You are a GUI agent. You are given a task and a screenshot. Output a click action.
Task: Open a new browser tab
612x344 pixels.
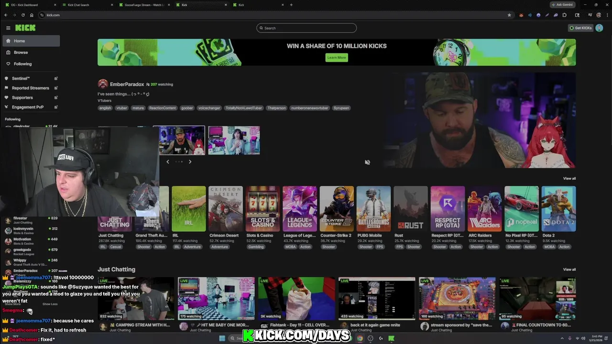[291, 5]
